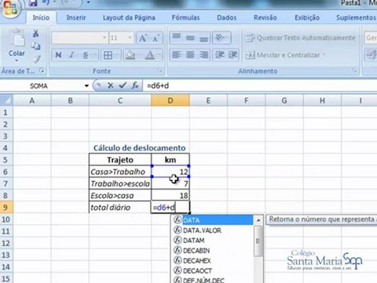
Task: Click the middle vertical align icon
Action: click(x=190, y=38)
